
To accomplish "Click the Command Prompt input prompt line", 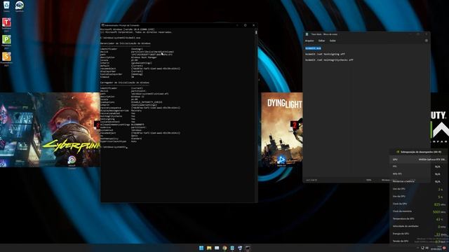I will point(114,147).
